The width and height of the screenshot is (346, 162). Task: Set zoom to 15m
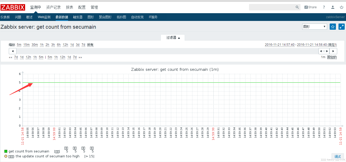[x=26, y=45]
